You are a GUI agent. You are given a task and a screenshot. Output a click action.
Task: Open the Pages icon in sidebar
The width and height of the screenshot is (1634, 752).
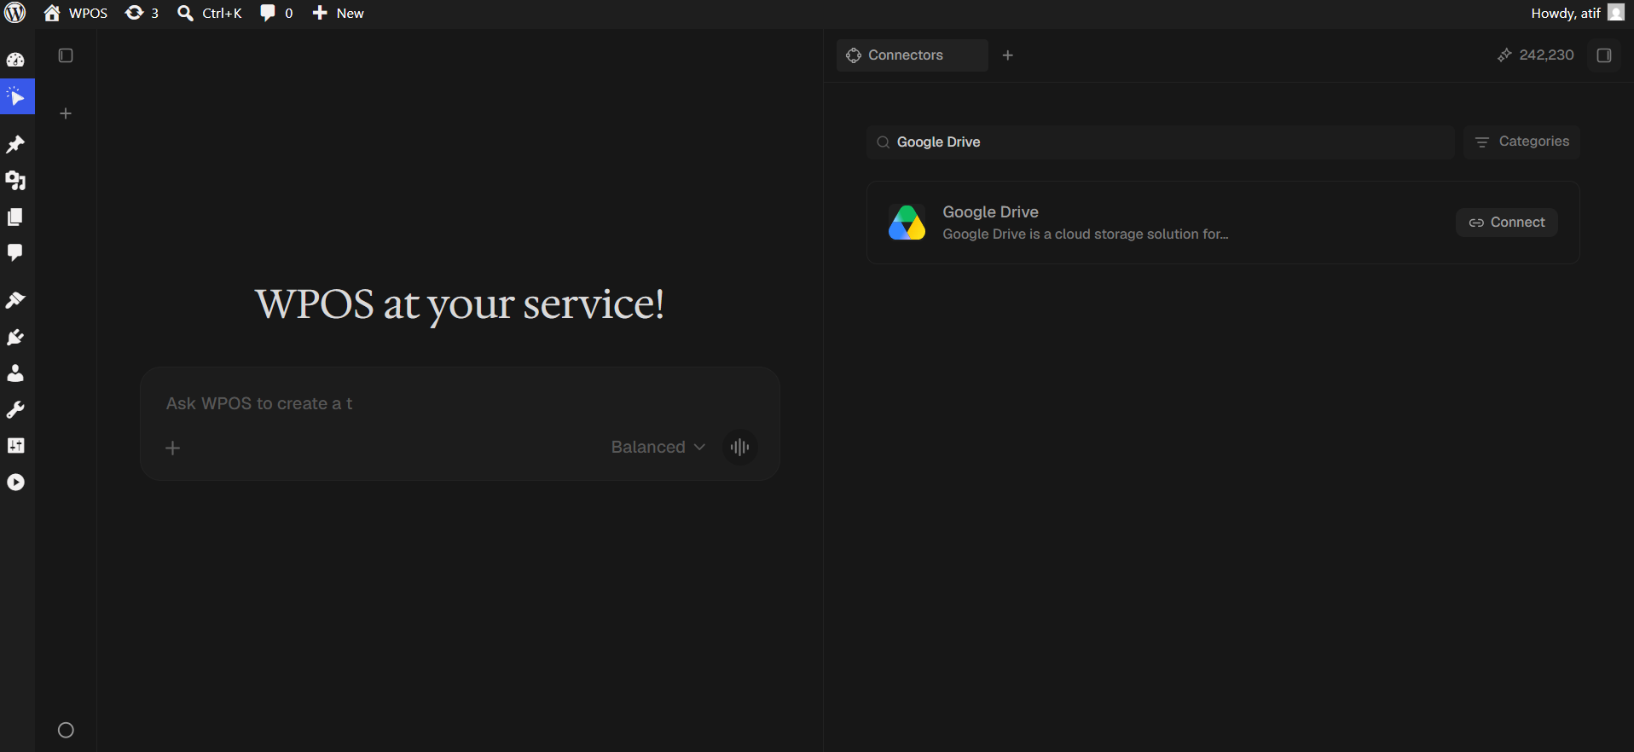pos(15,217)
